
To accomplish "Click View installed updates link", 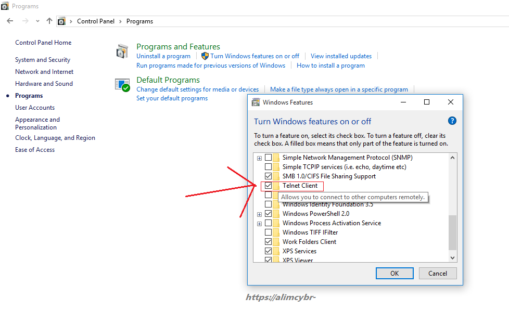I will (x=341, y=56).
